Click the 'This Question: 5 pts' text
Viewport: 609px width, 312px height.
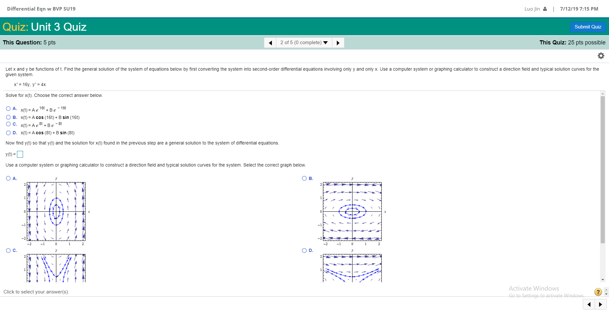coord(29,43)
